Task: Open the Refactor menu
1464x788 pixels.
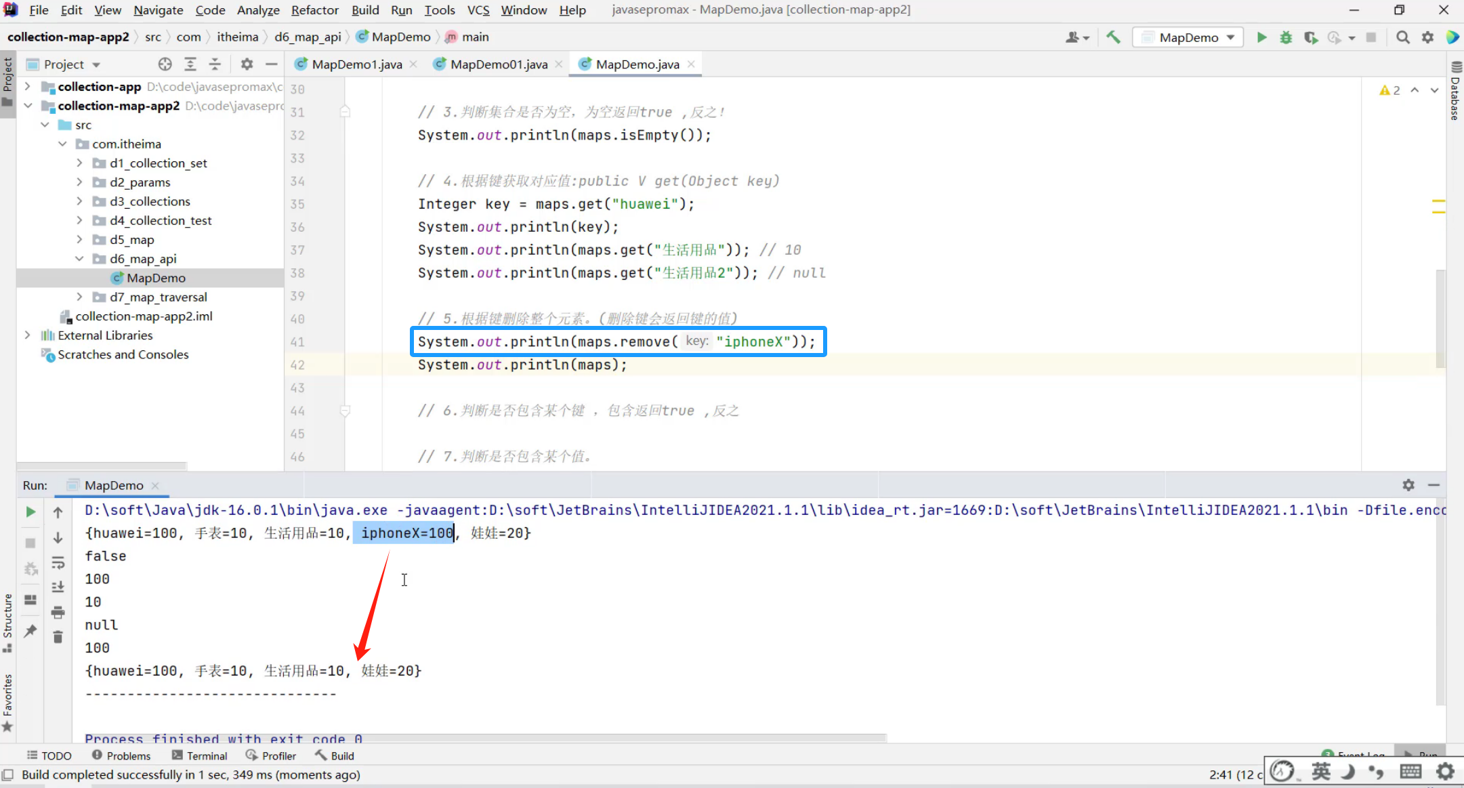Action: pos(314,10)
